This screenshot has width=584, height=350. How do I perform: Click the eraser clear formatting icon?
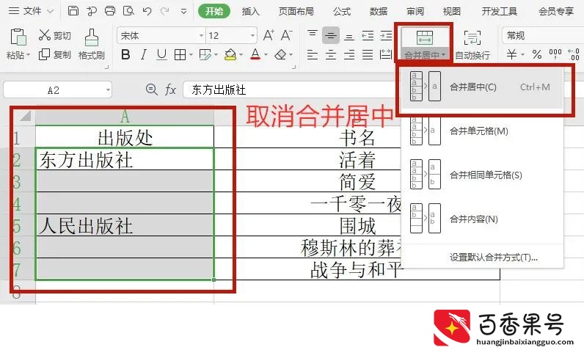280,55
